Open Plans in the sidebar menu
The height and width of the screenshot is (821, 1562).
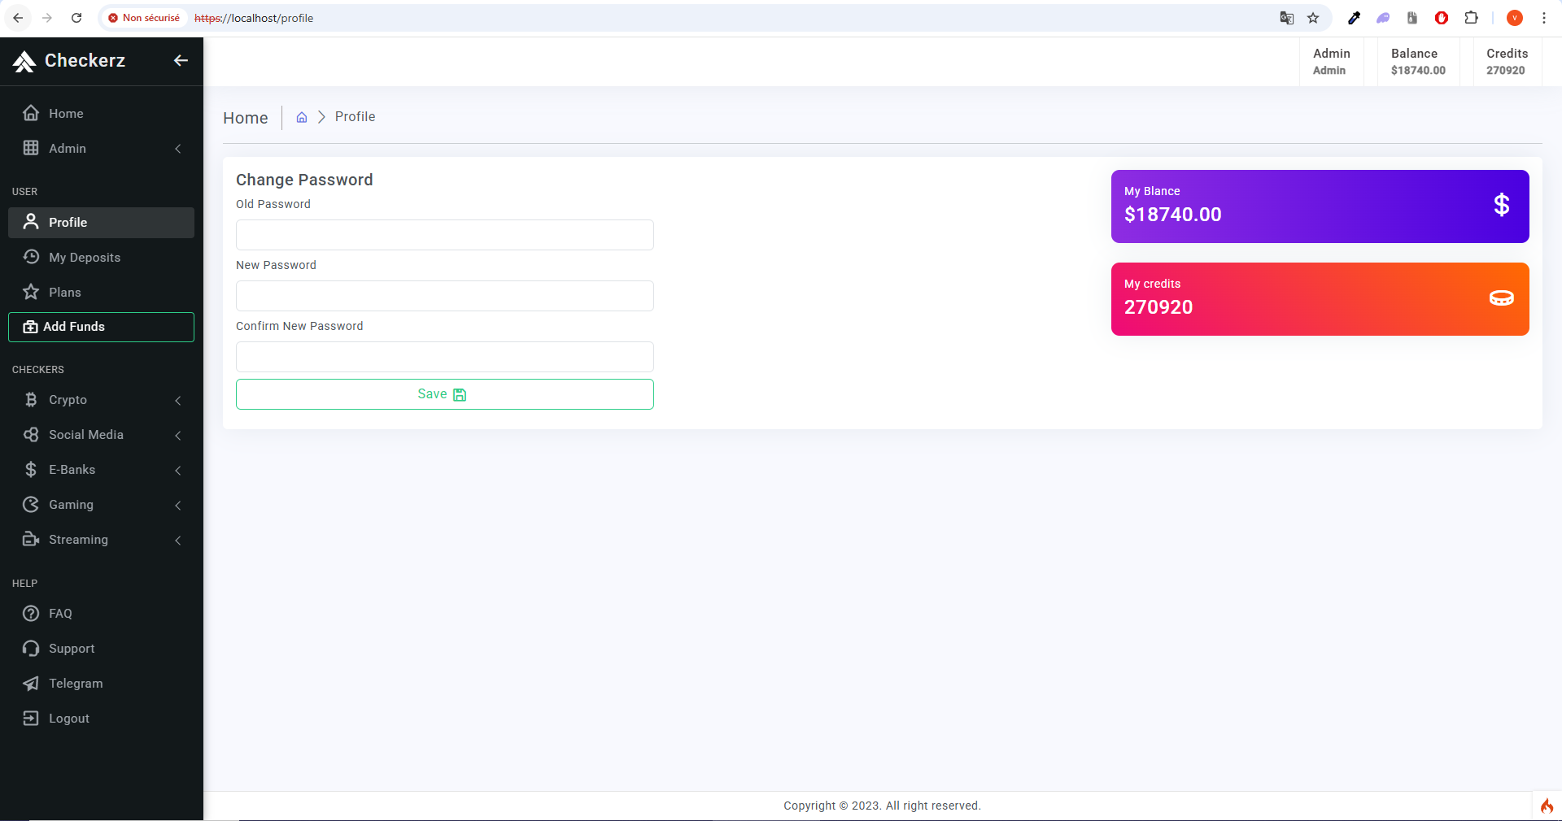coord(101,293)
